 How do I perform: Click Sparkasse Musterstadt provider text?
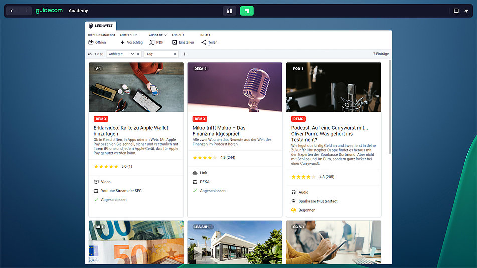pos(318,201)
